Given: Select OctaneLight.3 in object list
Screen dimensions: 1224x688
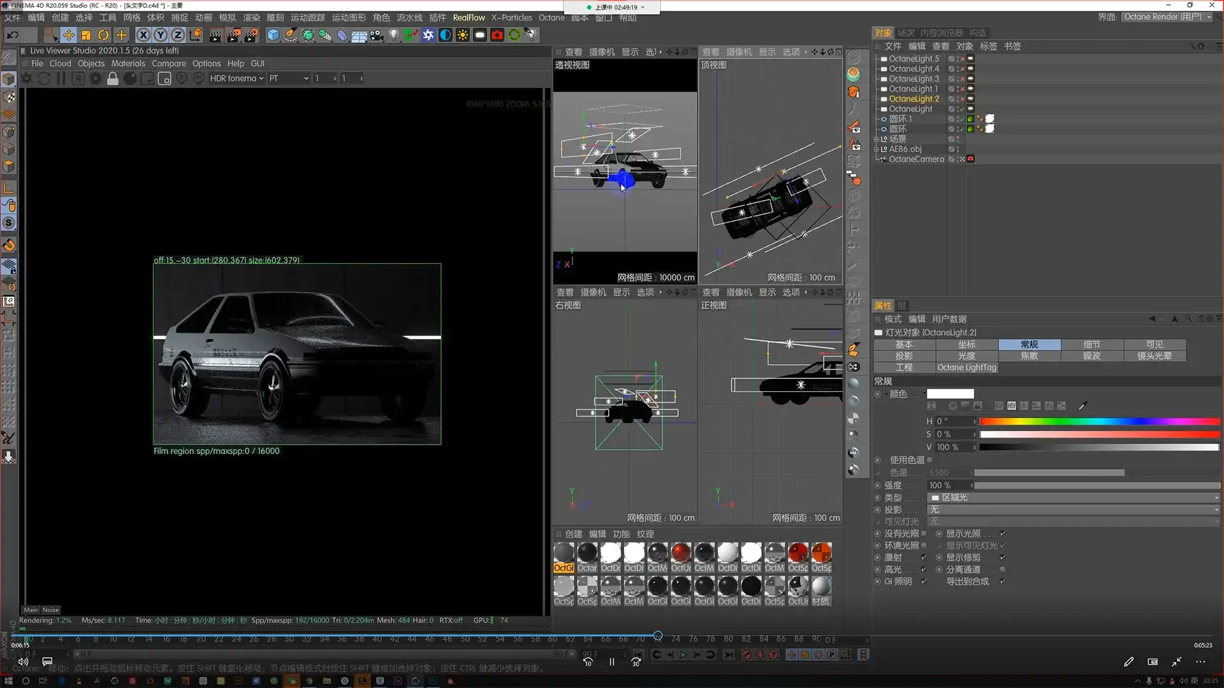Looking at the screenshot, I should tap(914, 79).
